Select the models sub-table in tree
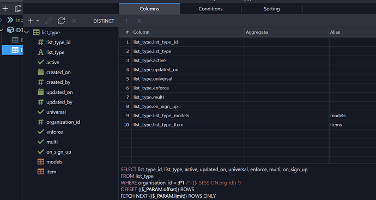The image size is (376, 200). coord(54,162)
